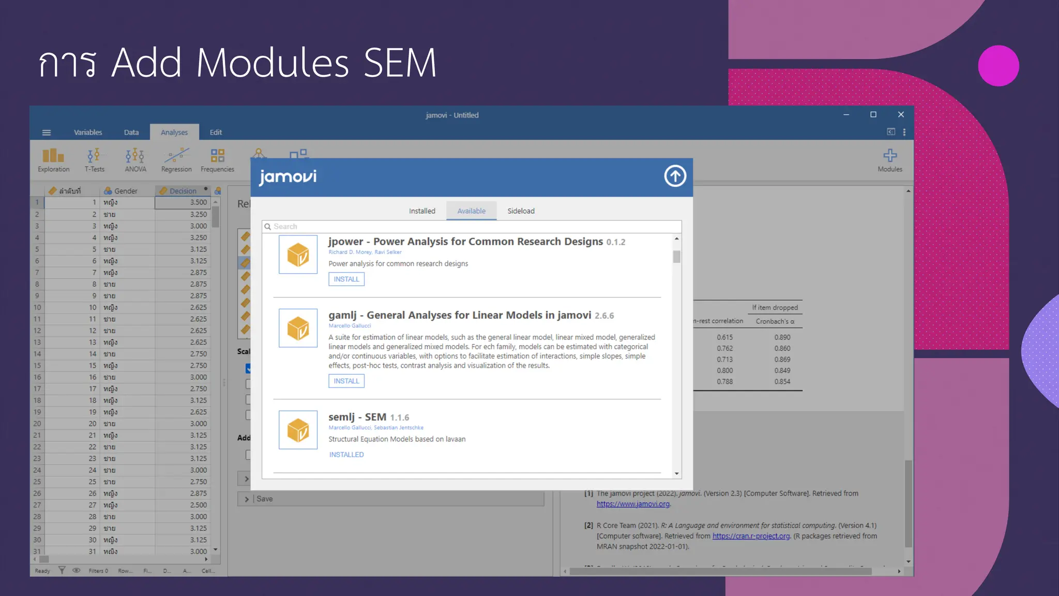Open the vertical three-dot options menu
This screenshot has width=1059, height=596.
coord(904,132)
